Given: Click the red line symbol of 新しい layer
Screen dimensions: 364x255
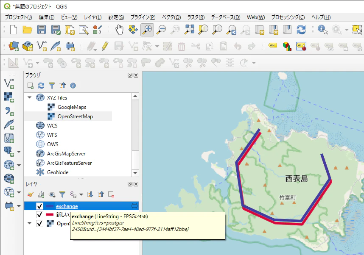Looking at the screenshot, I should pos(50,214).
